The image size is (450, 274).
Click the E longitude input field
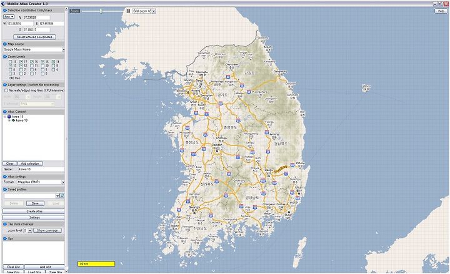(52, 24)
